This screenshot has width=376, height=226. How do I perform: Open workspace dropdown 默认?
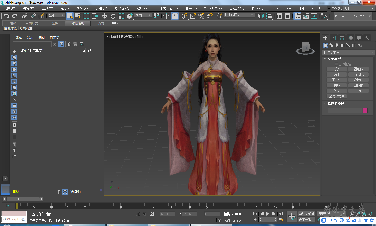[x=359, y=9]
